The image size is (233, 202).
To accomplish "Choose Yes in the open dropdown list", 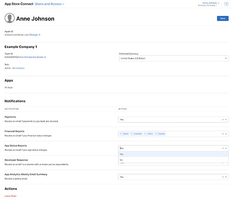I will point(173,154).
